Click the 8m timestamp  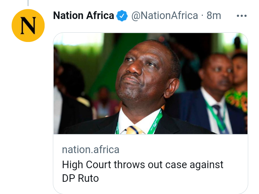[x=214, y=16]
